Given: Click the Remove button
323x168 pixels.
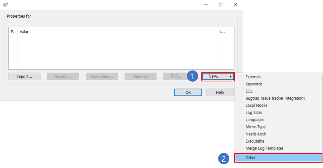Looking at the screenshot, I should click(x=141, y=76).
